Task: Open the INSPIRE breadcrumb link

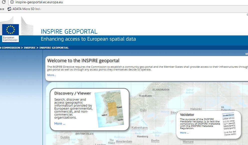Action: (30, 48)
